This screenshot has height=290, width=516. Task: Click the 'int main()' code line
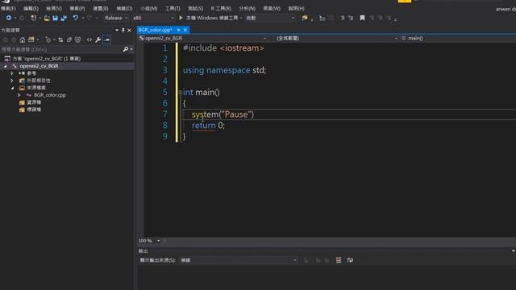(201, 93)
